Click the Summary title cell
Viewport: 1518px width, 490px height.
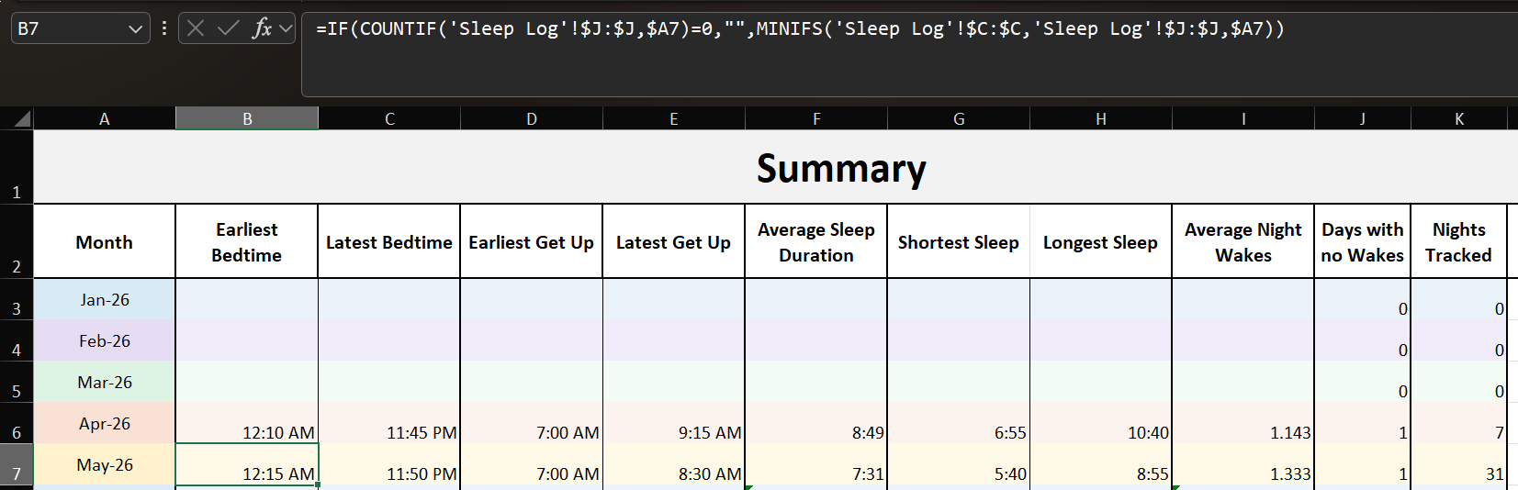(841, 168)
